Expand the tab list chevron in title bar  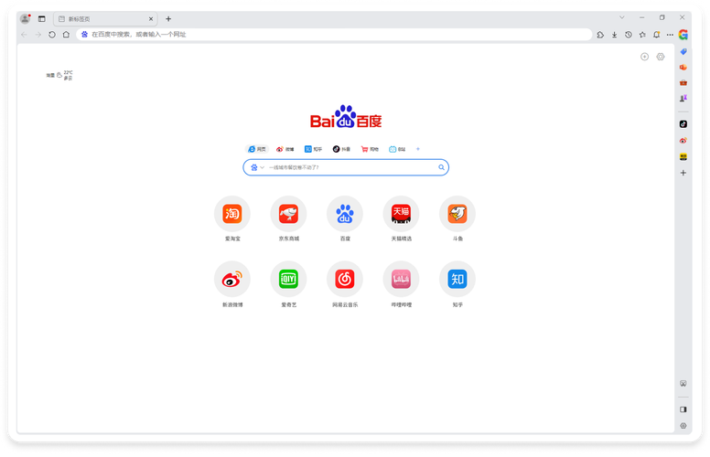click(x=622, y=17)
